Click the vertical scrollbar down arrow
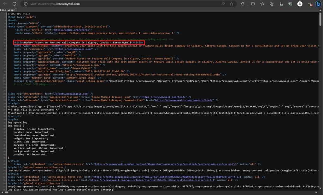This screenshot has width=323, height=195. coord(320,188)
